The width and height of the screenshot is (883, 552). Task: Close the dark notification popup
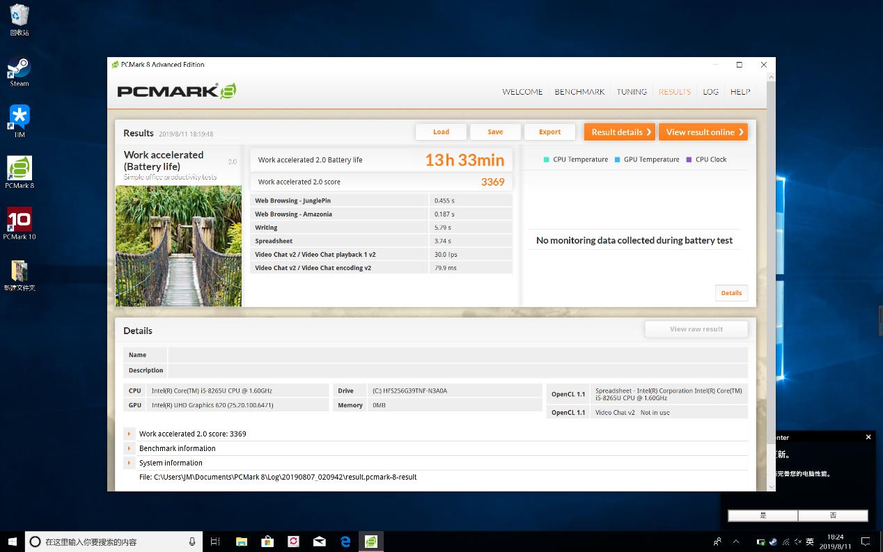pyautogui.click(x=868, y=437)
